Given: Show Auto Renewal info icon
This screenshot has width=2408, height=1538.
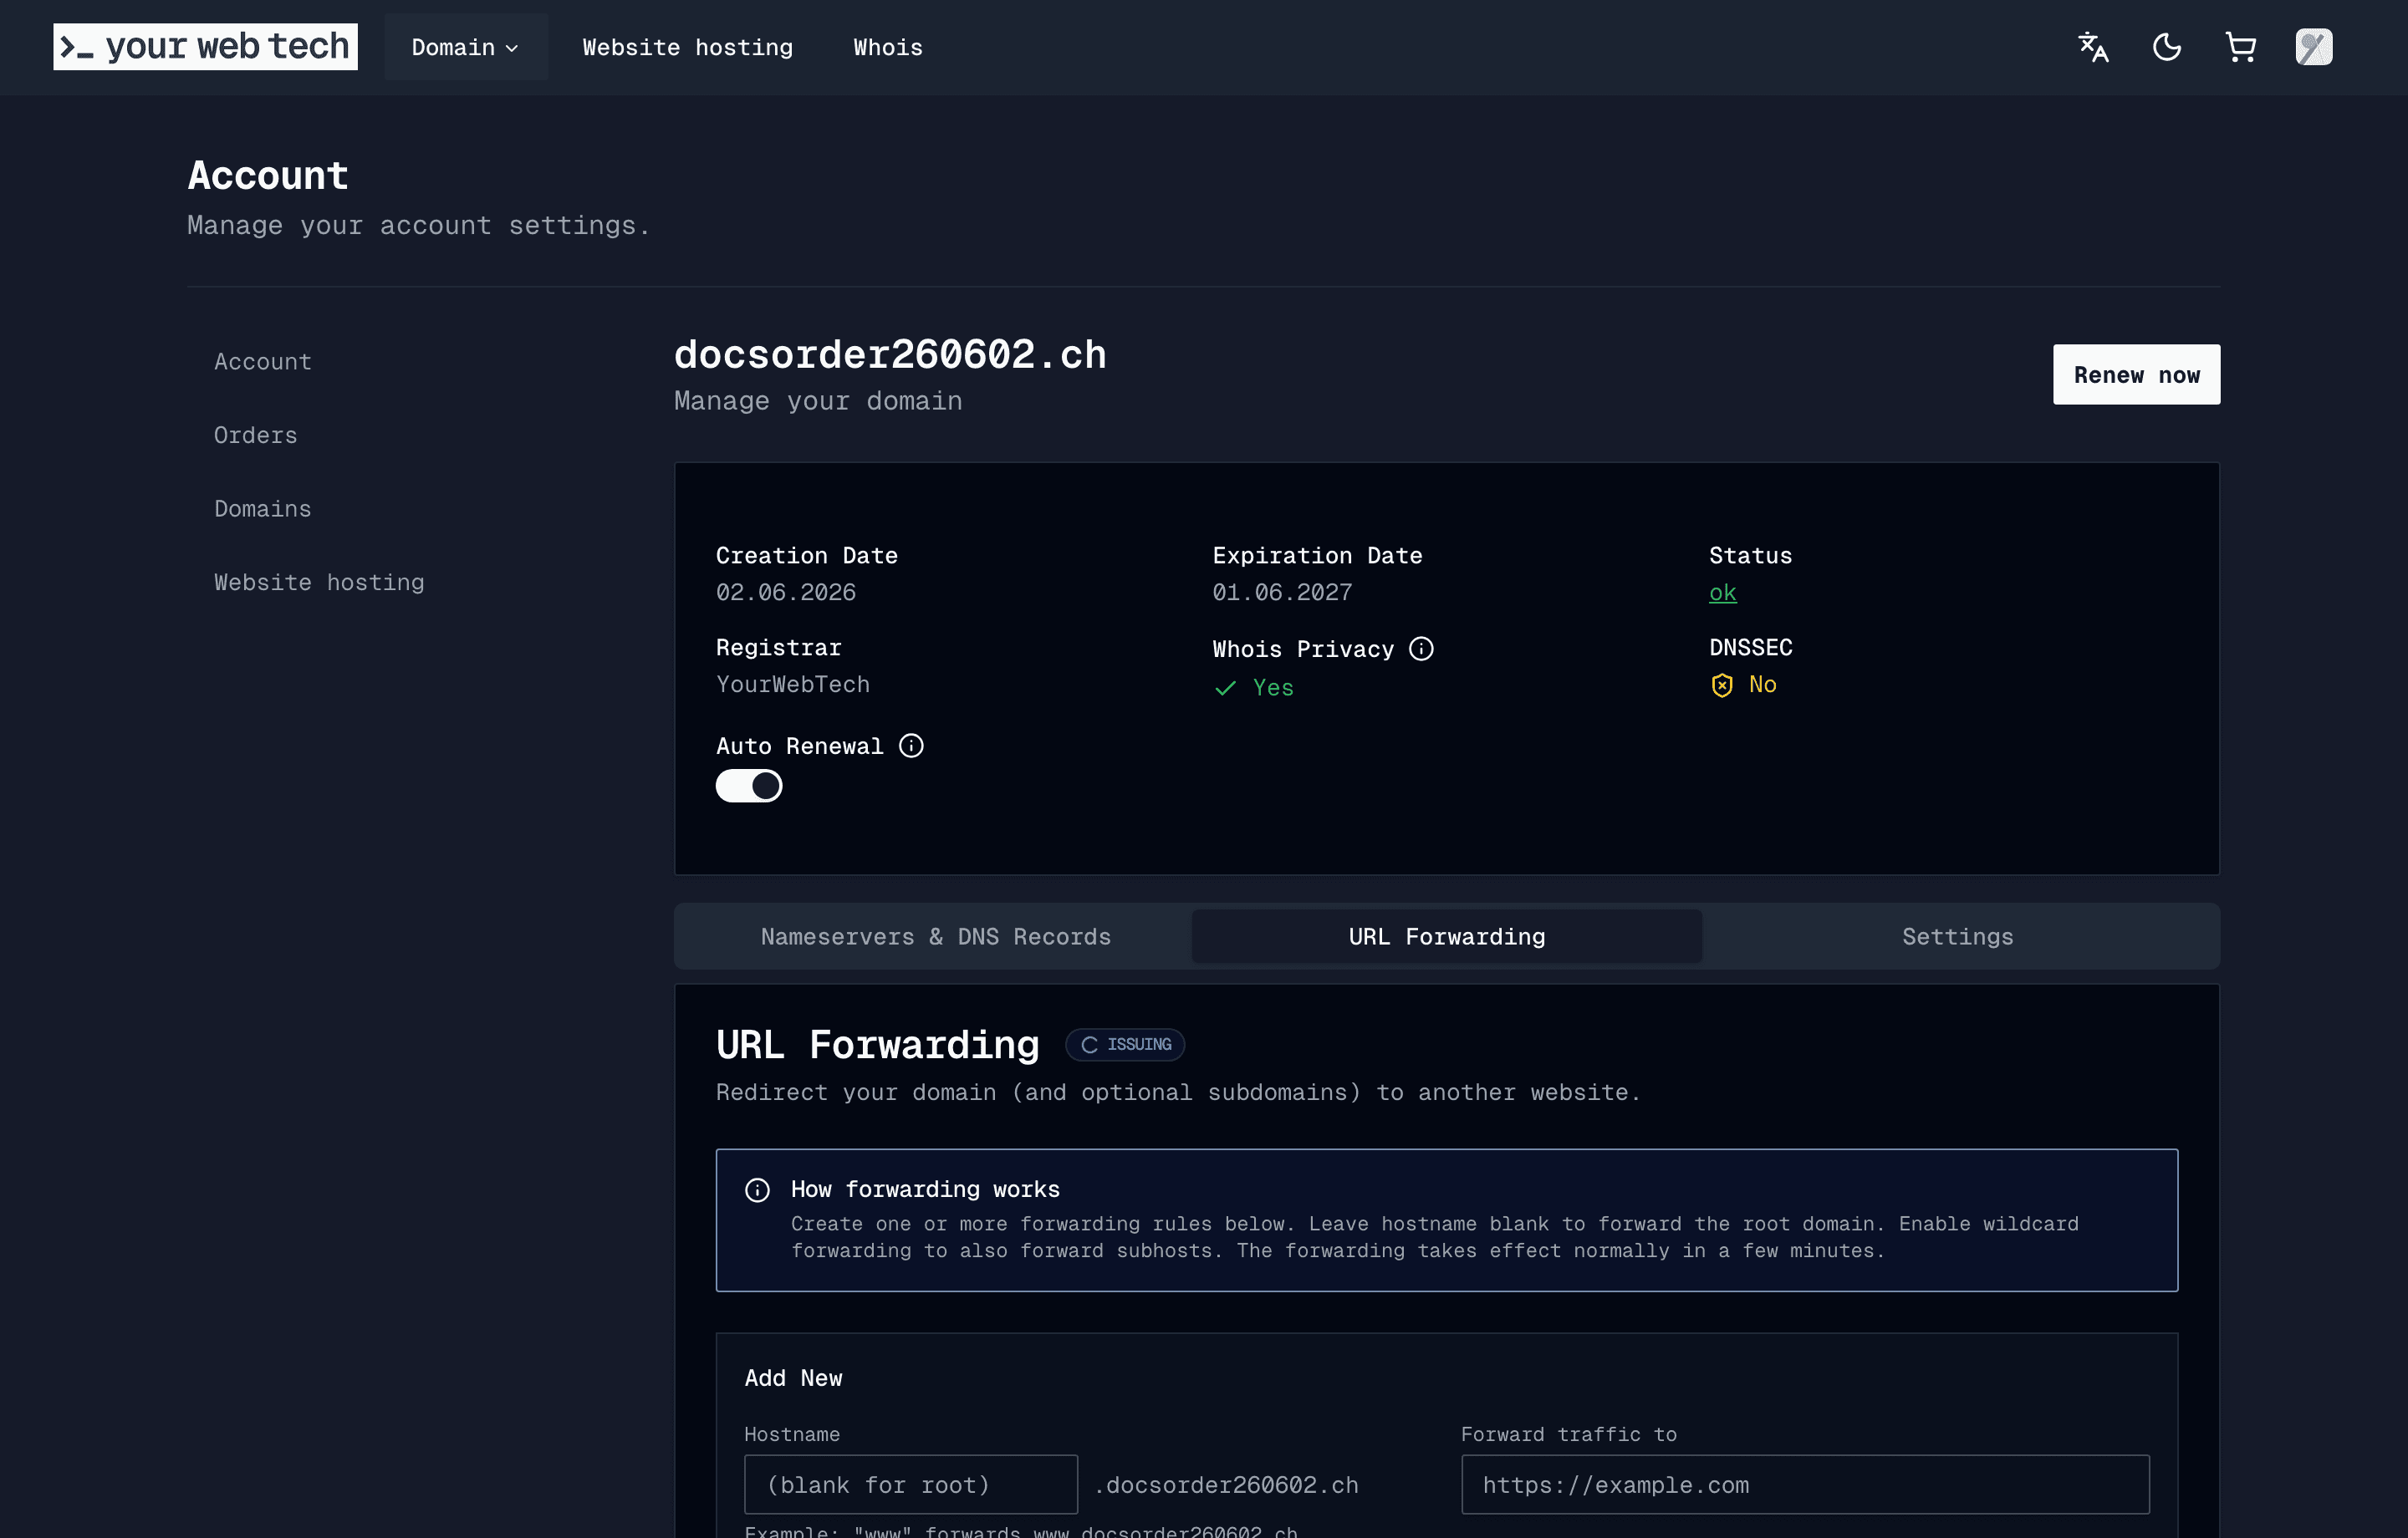Looking at the screenshot, I should [x=911, y=746].
